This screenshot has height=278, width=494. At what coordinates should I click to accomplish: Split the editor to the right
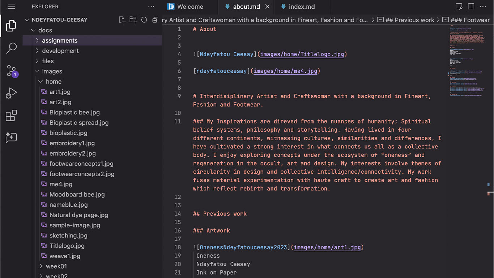[x=471, y=7]
